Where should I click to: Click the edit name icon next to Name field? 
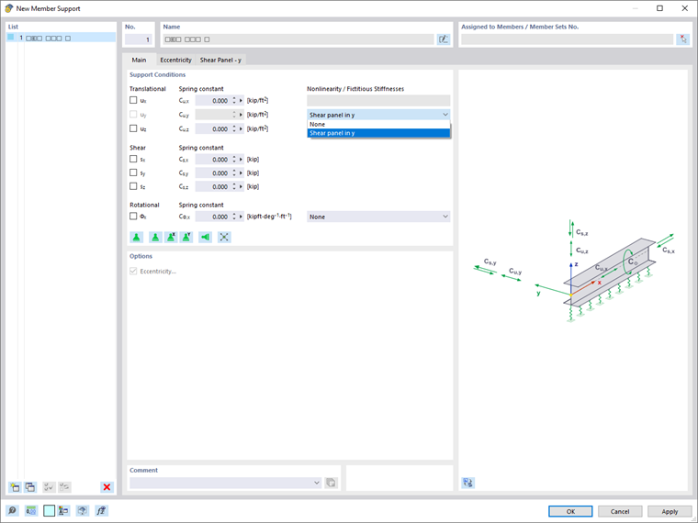pyautogui.click(x=444, y=39)
